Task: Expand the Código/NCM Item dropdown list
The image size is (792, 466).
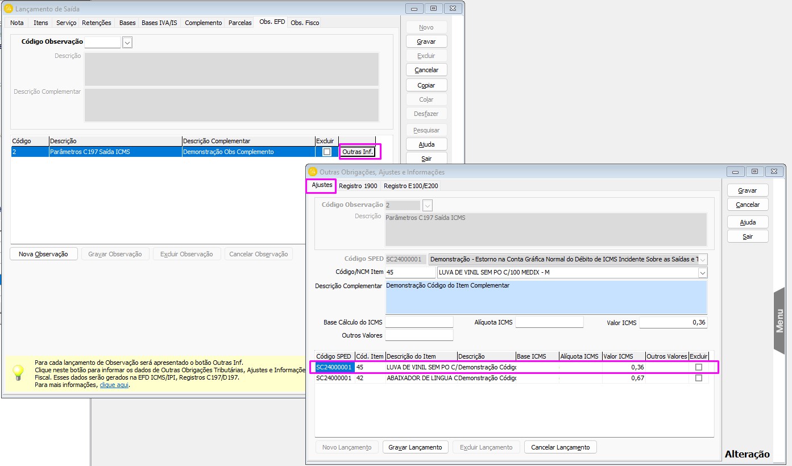Action: pos(703,273)
